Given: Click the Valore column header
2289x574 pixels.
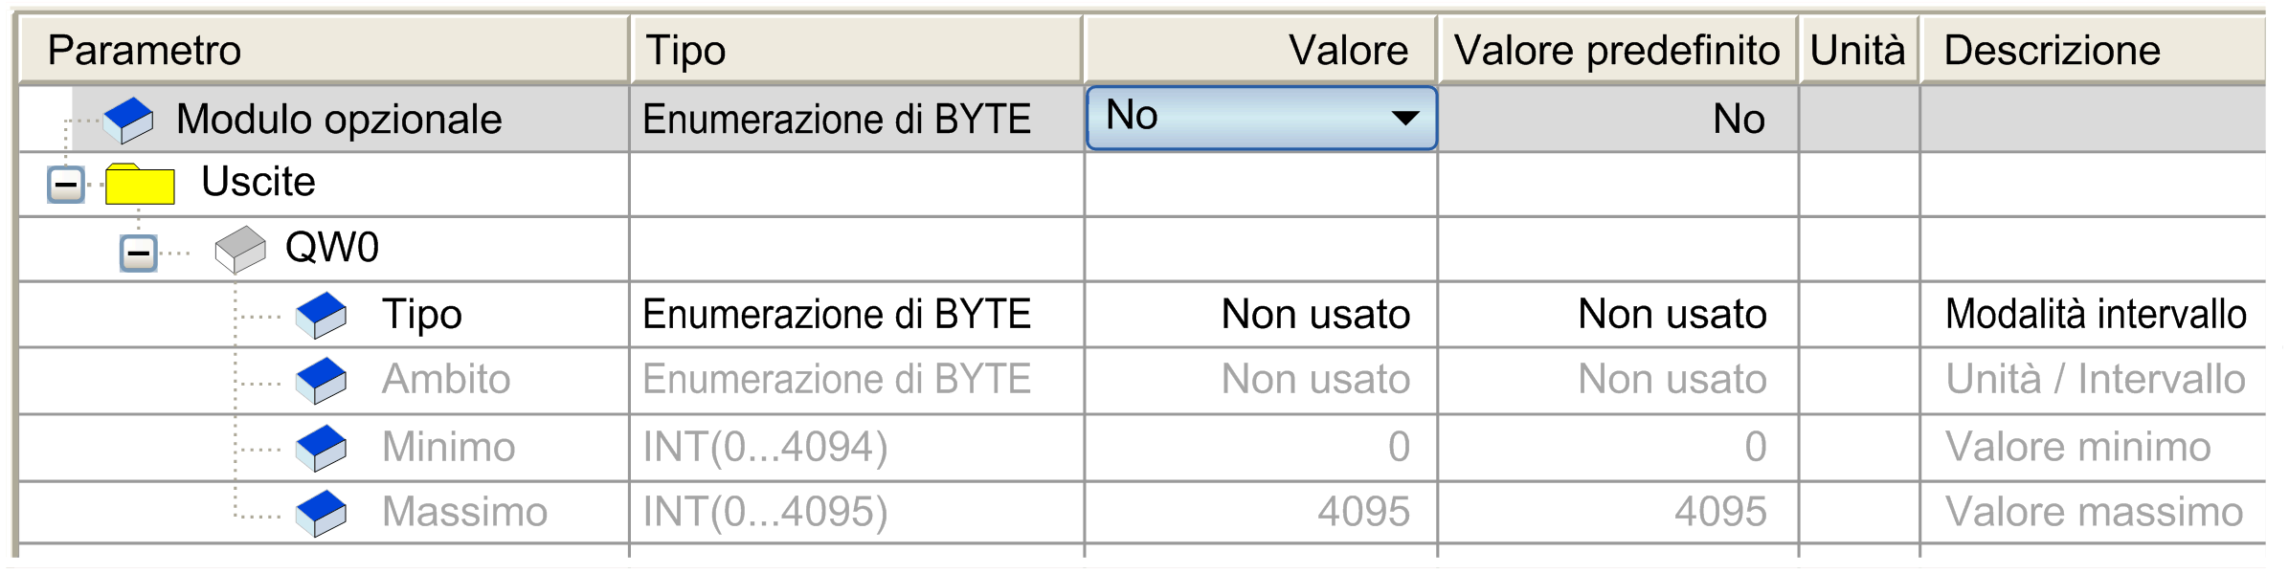Looking at the screenshot, I should [1347, 50].
